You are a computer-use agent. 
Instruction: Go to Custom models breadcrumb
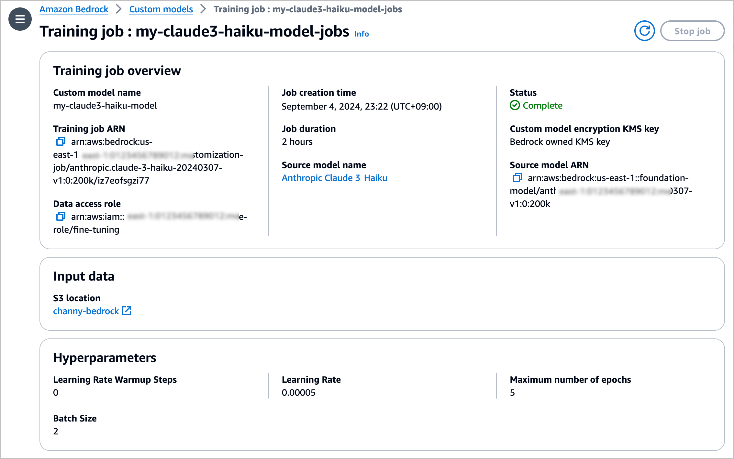(161, 9)
